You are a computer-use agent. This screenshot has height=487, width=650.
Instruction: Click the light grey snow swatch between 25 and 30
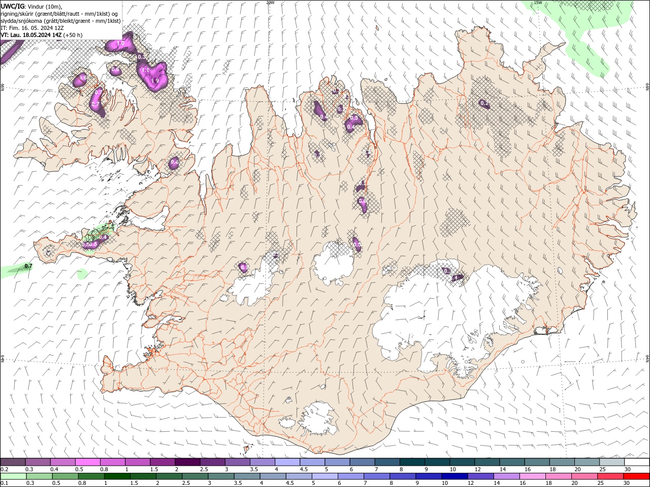point(611,462)
